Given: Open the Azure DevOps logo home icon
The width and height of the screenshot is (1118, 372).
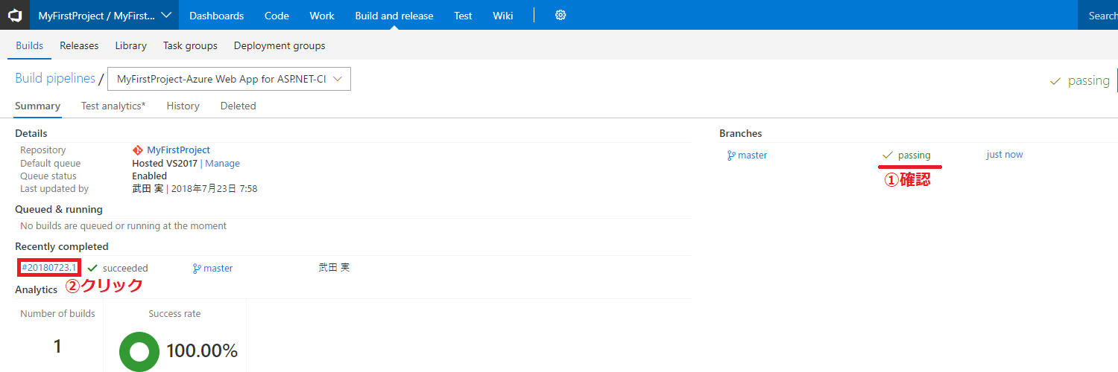Looking at the screenshot, I should coord(15,15).
